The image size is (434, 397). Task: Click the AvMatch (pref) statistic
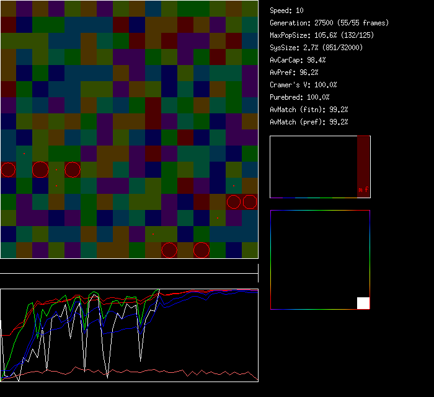tap(309, 122)
